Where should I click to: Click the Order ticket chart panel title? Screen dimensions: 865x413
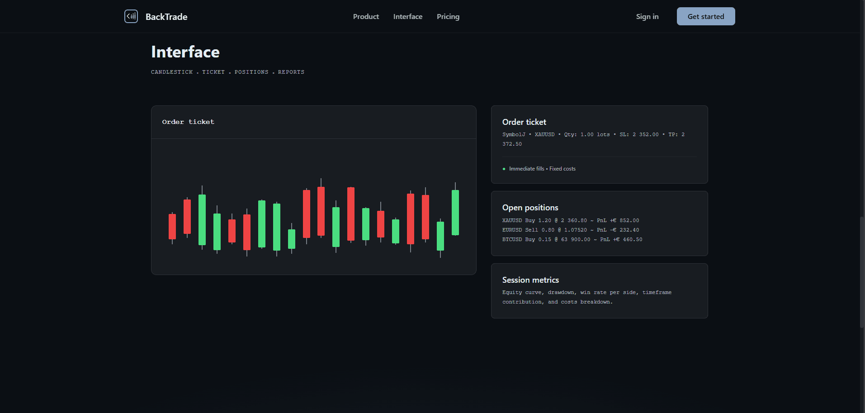click(188, 122)
